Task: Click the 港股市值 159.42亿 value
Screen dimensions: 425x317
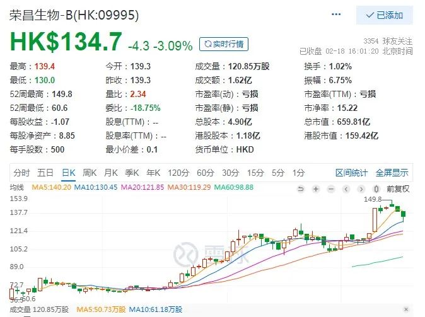Action: [362, 135]
